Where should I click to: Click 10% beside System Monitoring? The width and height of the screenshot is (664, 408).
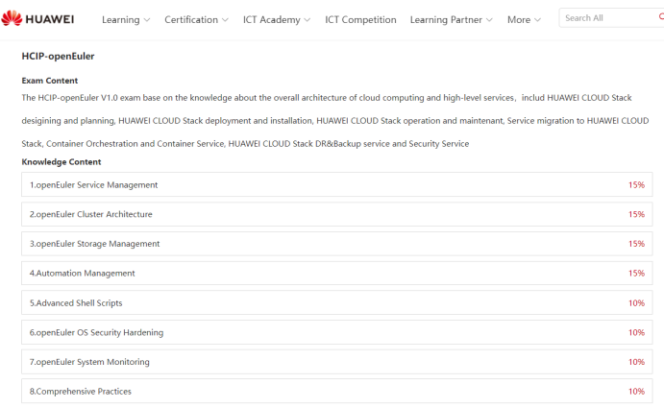pos(636,362)
